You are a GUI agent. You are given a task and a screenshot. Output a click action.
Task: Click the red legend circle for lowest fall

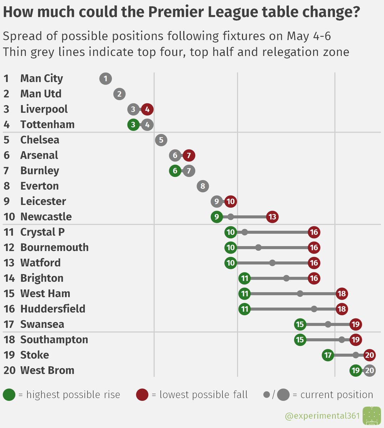[142, 395]
